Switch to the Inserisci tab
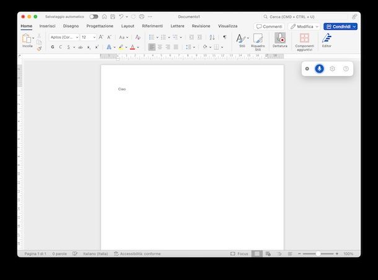Viewport: 378px width, 280px height. point(48,26)
